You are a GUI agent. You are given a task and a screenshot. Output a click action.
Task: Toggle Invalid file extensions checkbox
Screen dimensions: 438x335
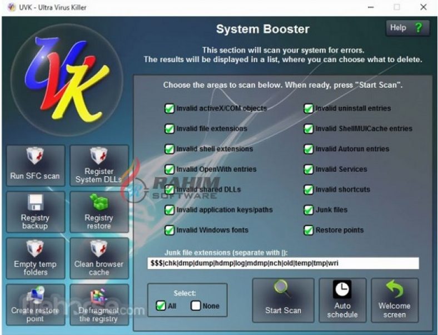(x=170, y=129)
